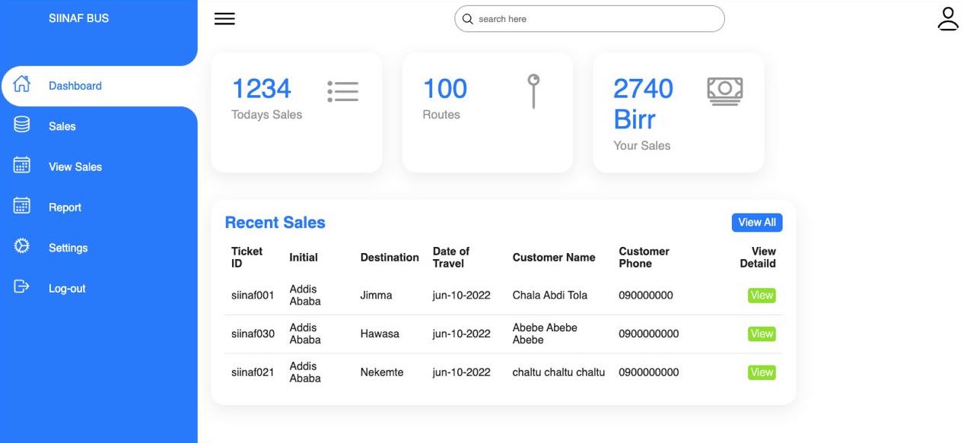Click the View All button
Screen dimensions: 964x443
pos(756,222)
